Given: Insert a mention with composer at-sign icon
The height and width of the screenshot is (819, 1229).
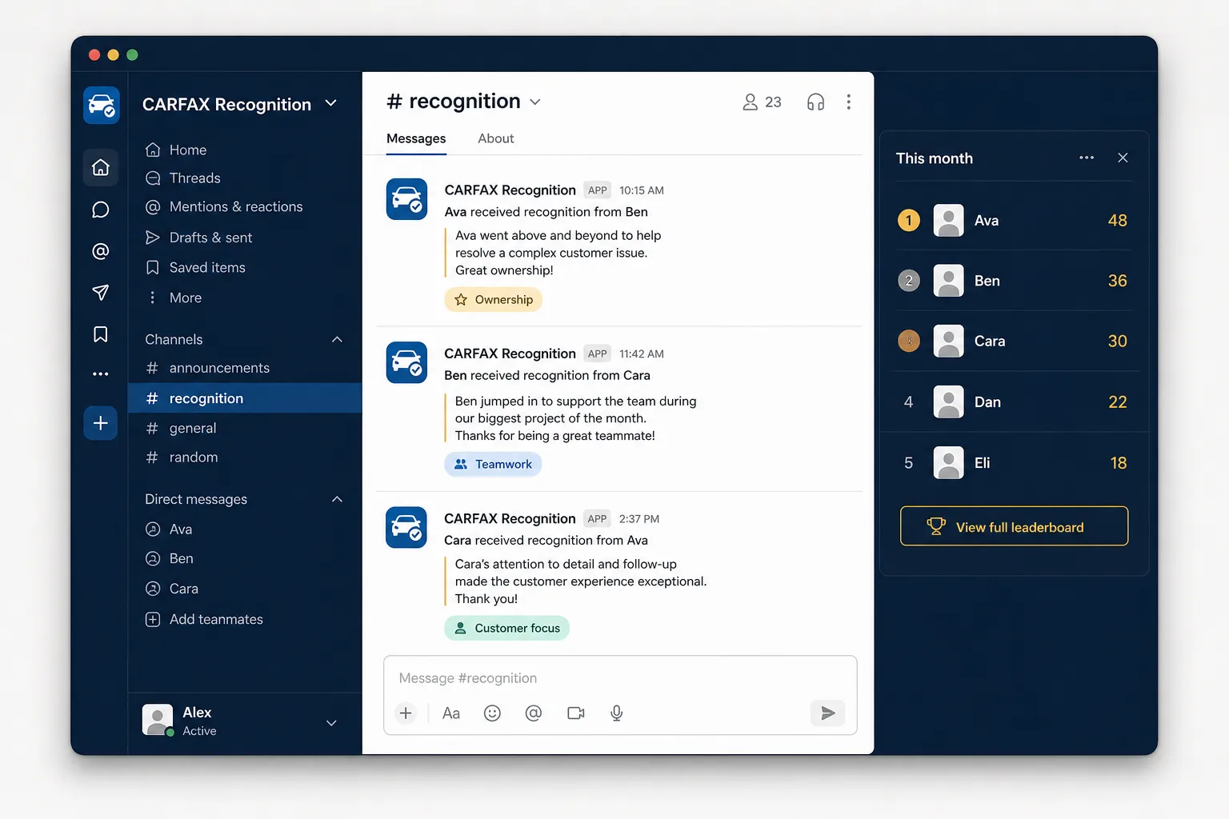Looking at the screenshot, I should click(534, 713).
